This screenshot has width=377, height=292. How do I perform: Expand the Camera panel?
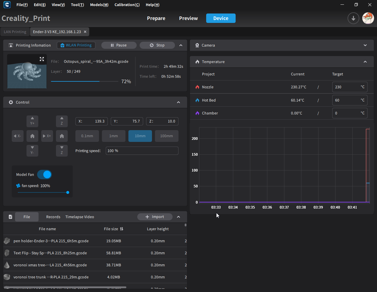(x=365, y=45)
